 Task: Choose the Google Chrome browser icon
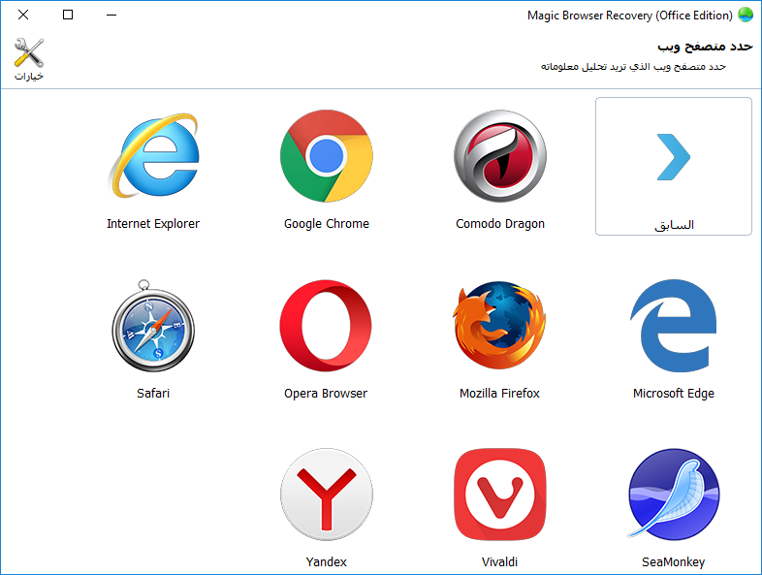327,155
